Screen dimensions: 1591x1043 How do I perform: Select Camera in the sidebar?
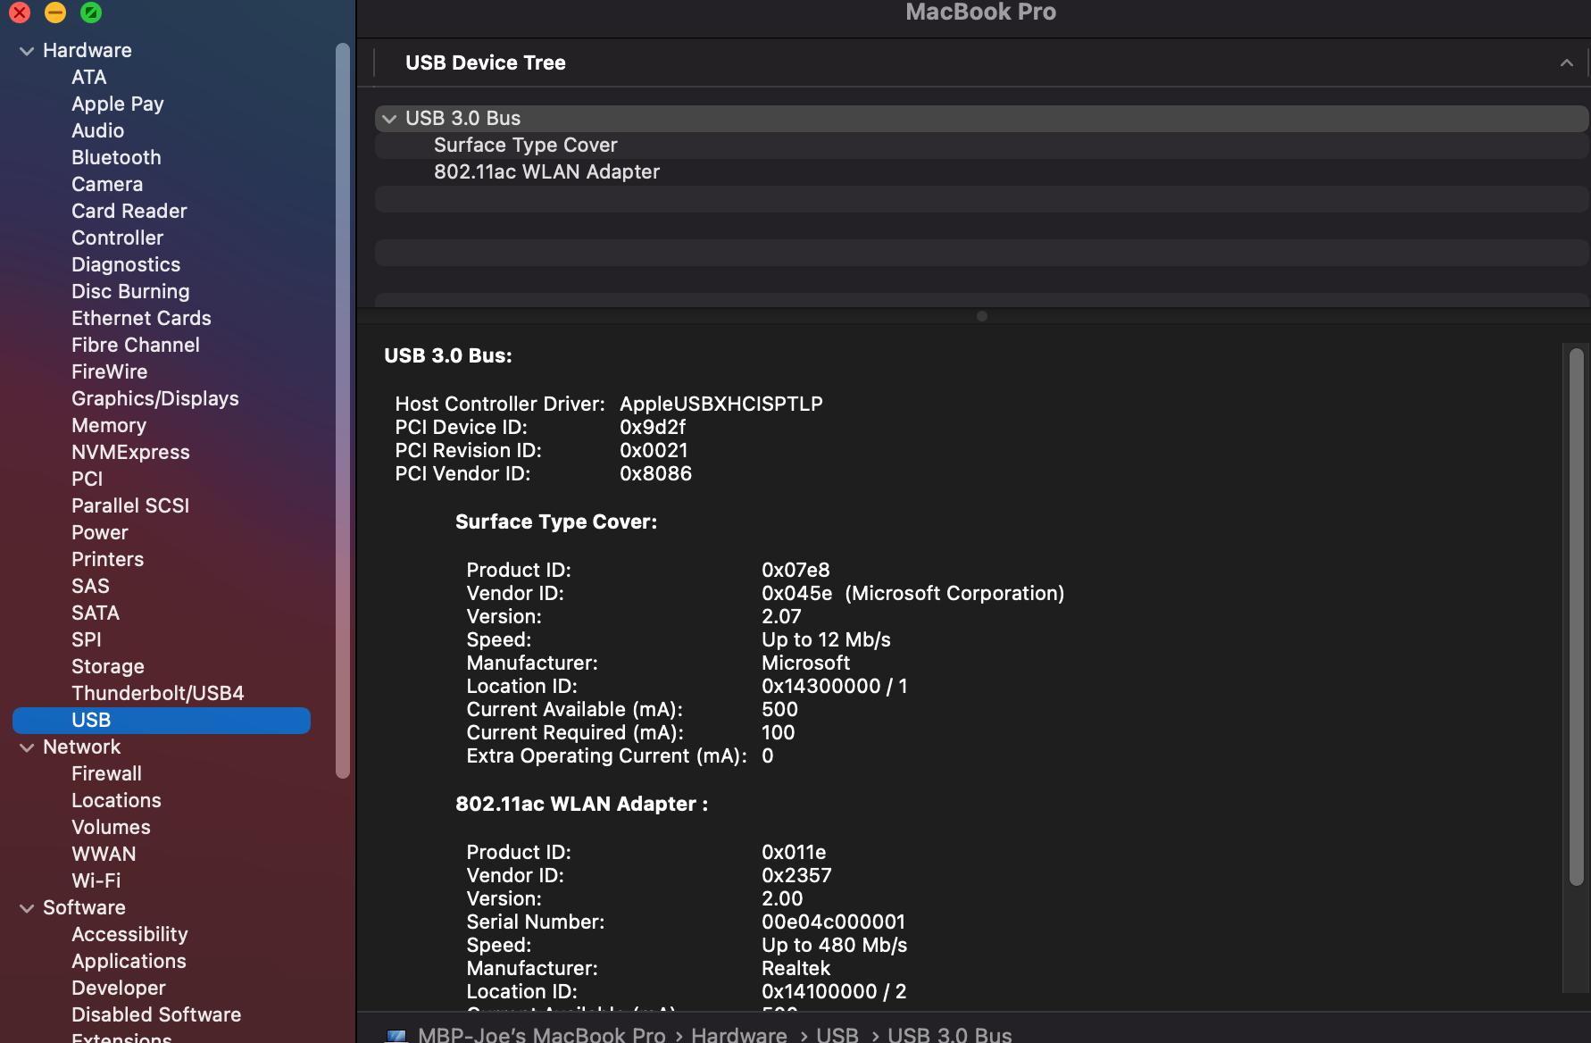click(x=107, y=184)
